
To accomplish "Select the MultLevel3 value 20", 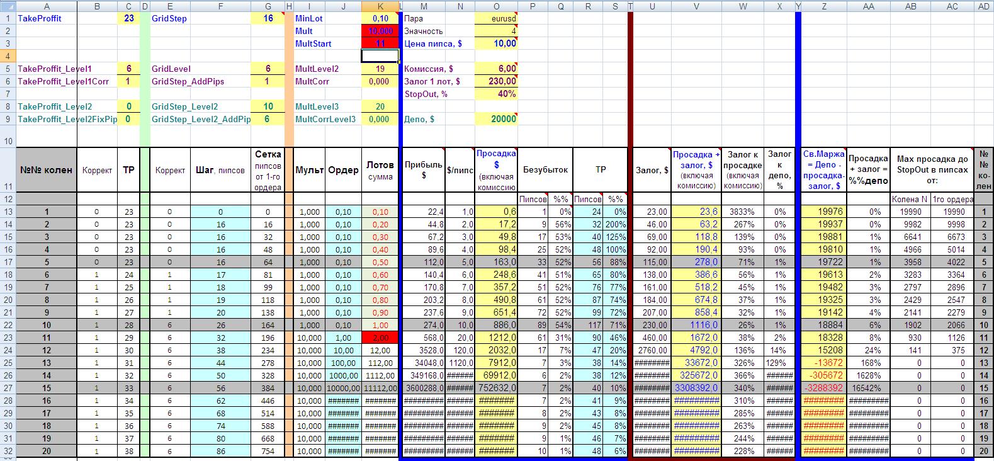I will pos(380,106).
